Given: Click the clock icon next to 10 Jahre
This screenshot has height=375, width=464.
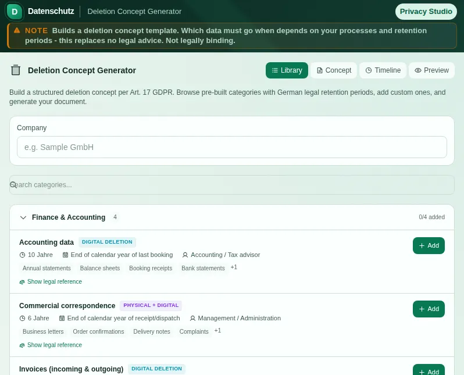Looking at the screenshot, I should [22, 255].
